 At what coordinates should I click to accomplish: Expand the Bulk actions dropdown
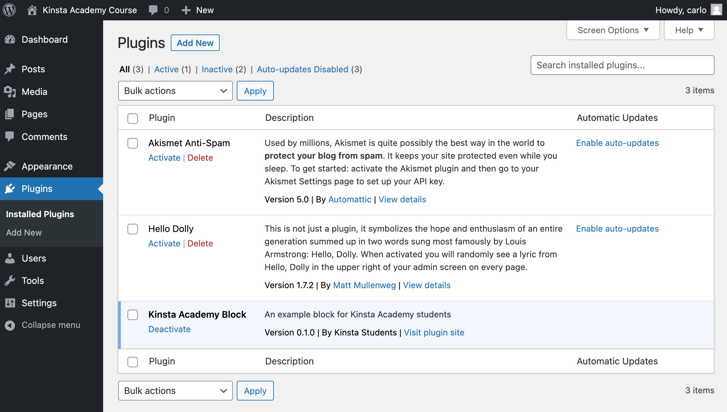pyautogui.click(x=175, y=90)
